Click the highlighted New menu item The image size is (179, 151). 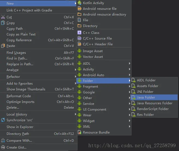click(38, 3)
